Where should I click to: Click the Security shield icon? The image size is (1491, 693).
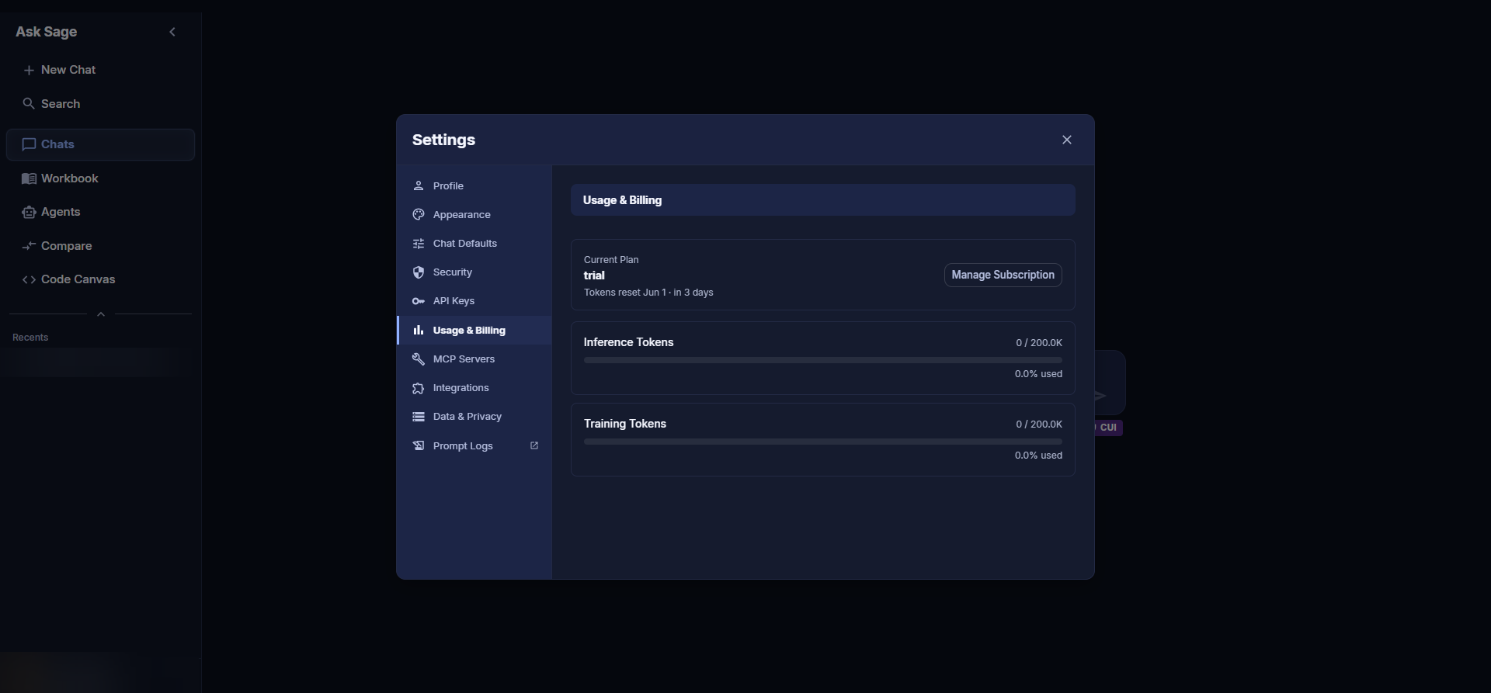(x=419, y=272)
